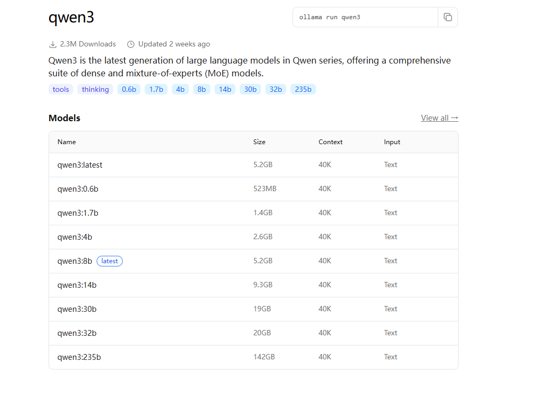This screenshot has height=393, width=537.
Task: Select the 235b size tag
Action: [x=303, y=89]
